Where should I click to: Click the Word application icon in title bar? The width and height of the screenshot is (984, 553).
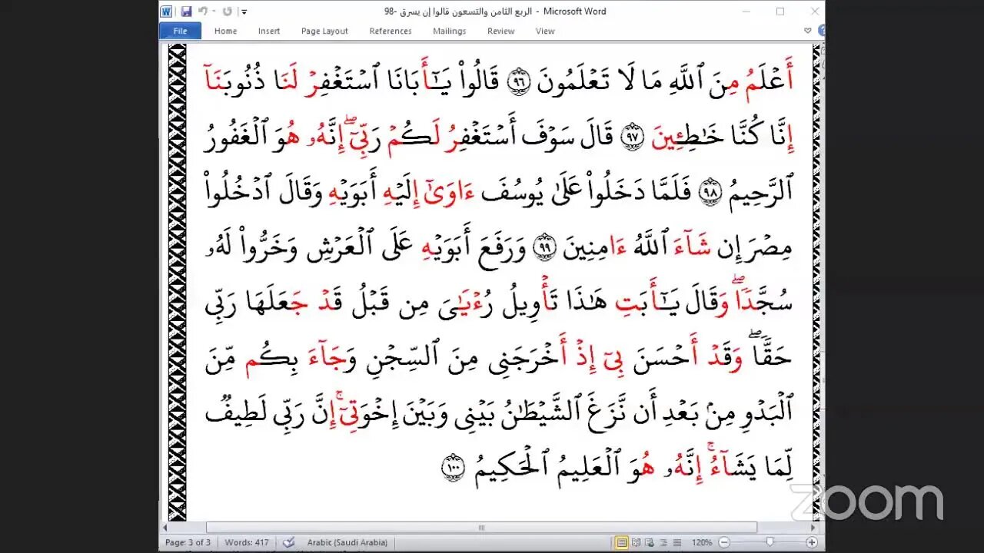click(167, 12)
